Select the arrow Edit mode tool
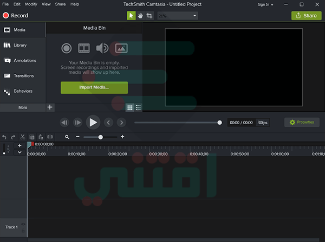The height and width of the screenshot is (242, 325). point(131,16)
